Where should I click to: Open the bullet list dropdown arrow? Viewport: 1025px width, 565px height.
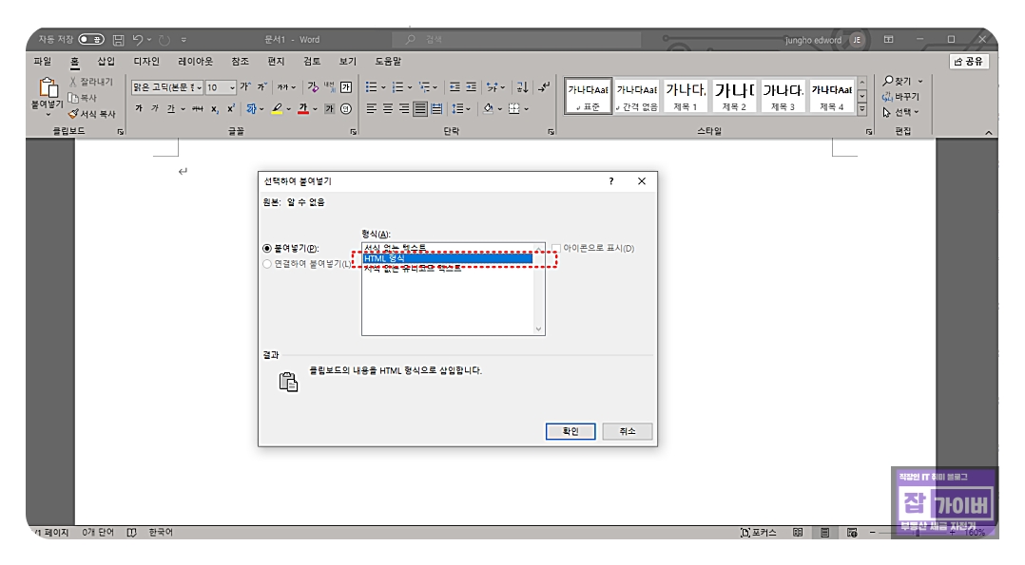tap(383, 86)
